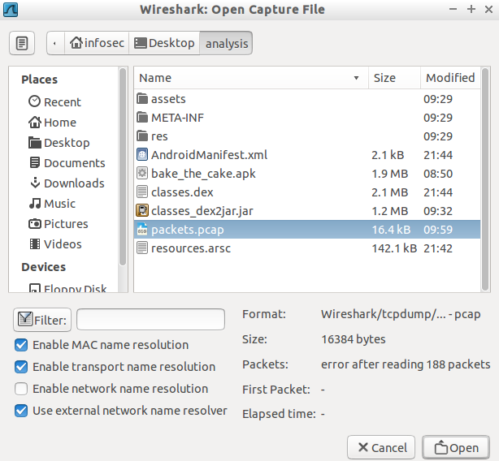Open the Recent places icon

click(x=35, y=102)
